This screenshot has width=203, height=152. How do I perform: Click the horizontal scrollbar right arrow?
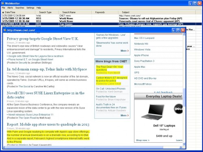pyautogui.click(x=181, y=147)
